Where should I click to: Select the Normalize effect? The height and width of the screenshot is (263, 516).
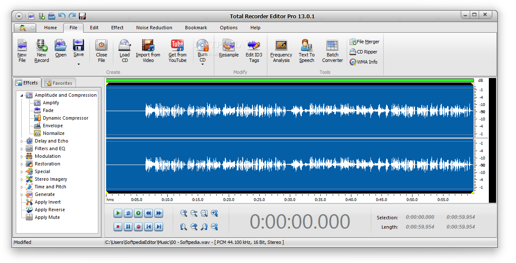(49, 133)
